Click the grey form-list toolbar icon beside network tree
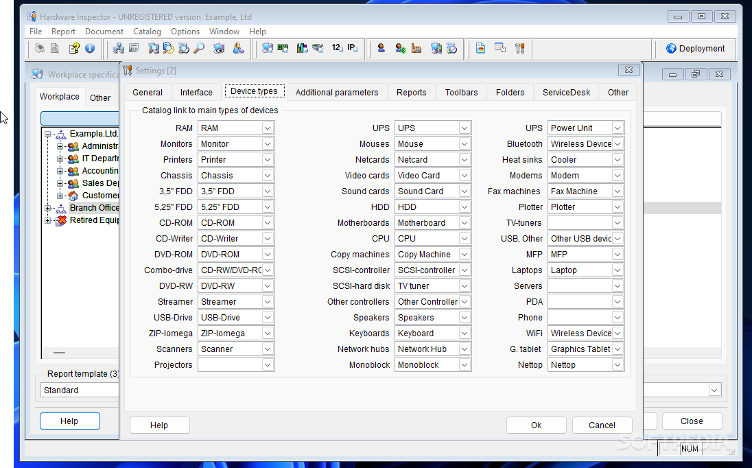The width and height of the screenshot is (752, 468). tap(134, 49)
